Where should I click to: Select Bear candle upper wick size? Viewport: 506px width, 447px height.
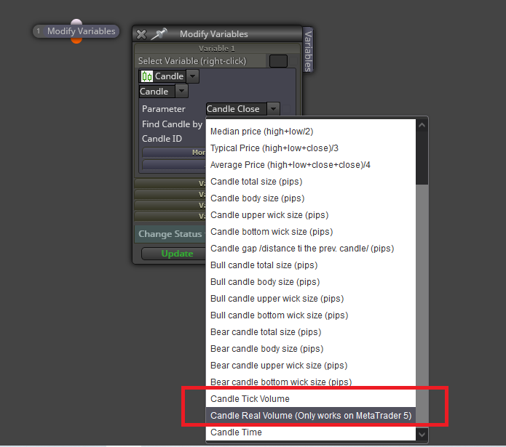[311, 366]
